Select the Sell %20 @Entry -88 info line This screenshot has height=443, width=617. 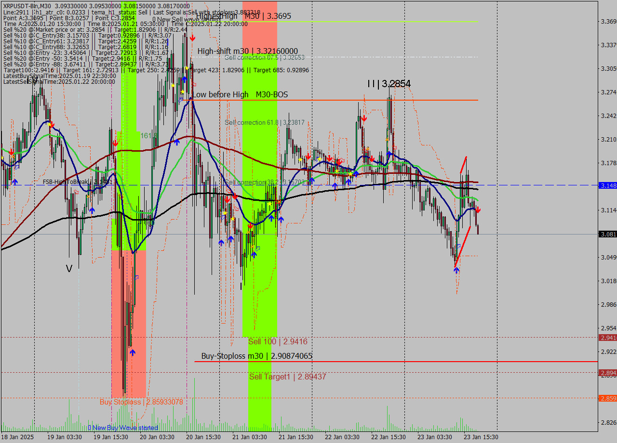(x=86, y=65)
